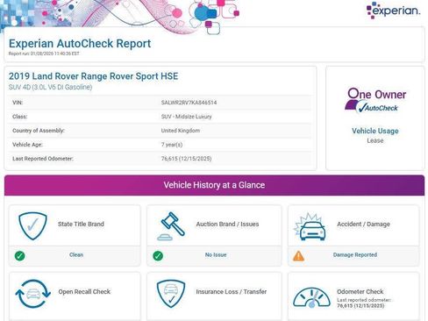Select the Lease usage value
This screenshot has width=428, height=321.
pyautogui.click(x=375, y=140)
